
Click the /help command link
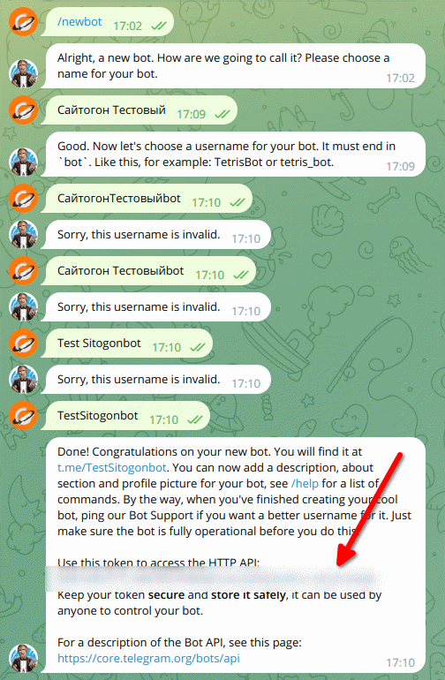tap(305, 484)
